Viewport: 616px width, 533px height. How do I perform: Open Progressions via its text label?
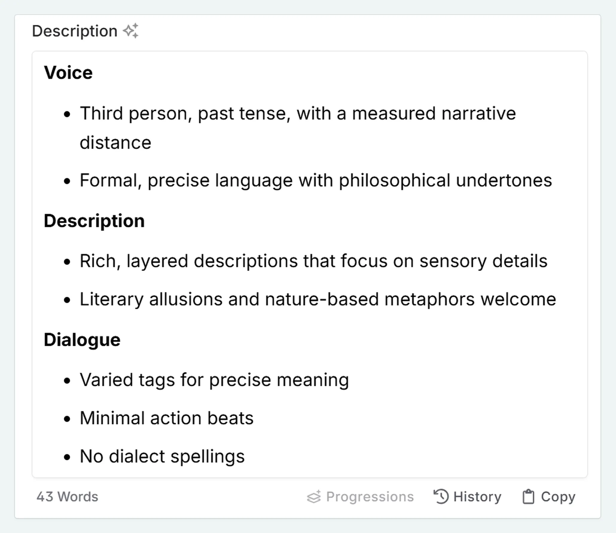pyautogui.click(x=370, y=497)
